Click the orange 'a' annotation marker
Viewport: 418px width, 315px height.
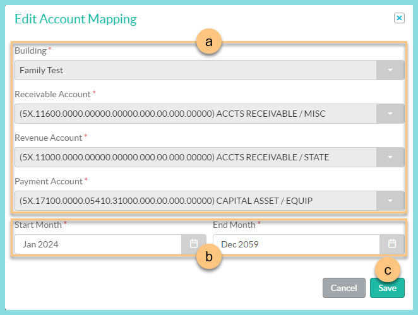(x=208, y=42)
